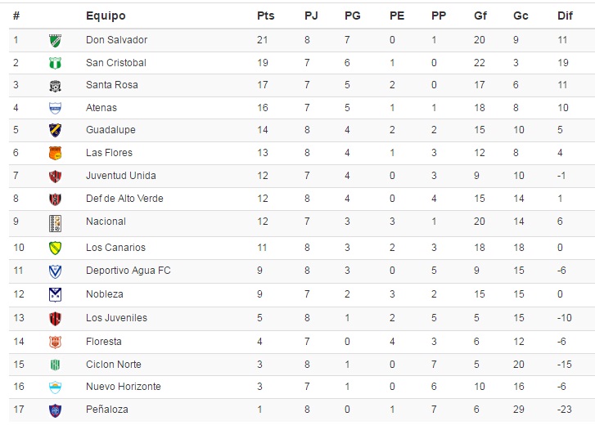This screenshot has width=595, height=430.
Task: Click the Nacional team logo
Action: click(x=56, y=223)
